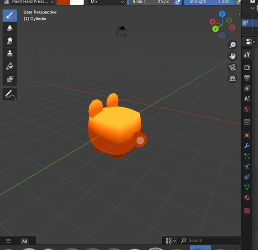258x250 pixels.
Task: Select the Fill bucket tool
Action: [10, 66]
